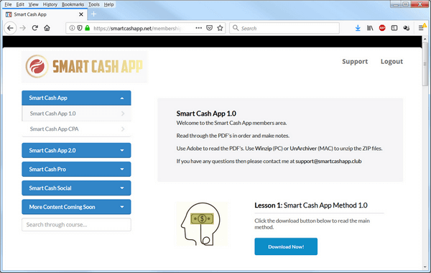
Task: Click the UnArchiver link
Action: point(303,149)
